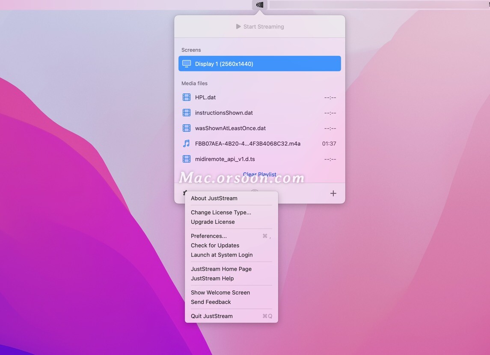The width and height of the screenshot is (490, 355).
Task: Select instructionsShown.dat in the playlist
Action: click(260, 113)
